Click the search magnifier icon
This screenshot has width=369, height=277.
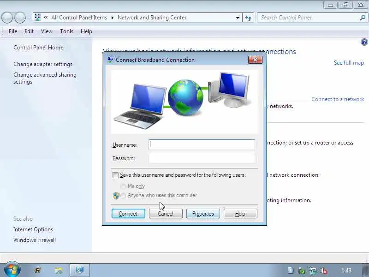pyautogui.click(x=363, y=18)
